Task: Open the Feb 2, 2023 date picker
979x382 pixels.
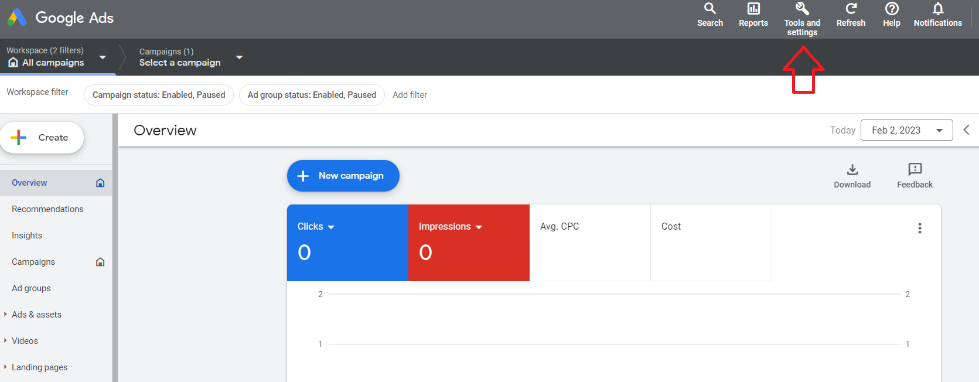Action: (906, 130)
